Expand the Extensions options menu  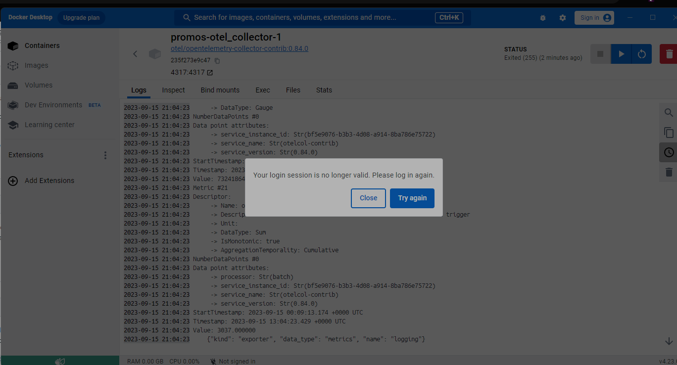point(105,155)
